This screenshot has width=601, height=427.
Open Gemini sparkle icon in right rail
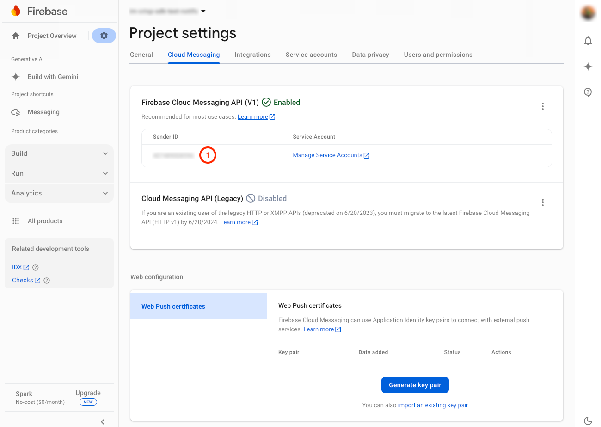click(588, 67)
